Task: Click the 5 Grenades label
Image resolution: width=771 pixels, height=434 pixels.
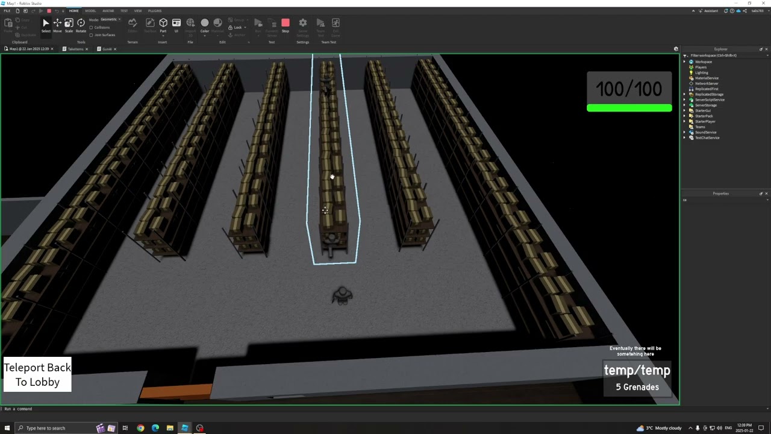Action: point(637,387)
